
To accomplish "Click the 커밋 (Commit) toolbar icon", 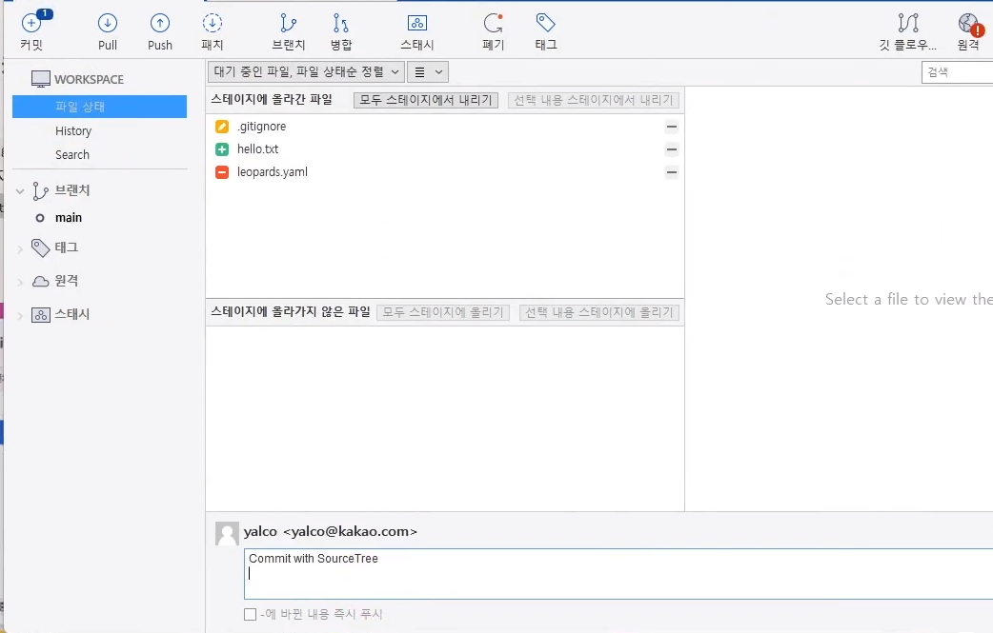I will (31, 24).
